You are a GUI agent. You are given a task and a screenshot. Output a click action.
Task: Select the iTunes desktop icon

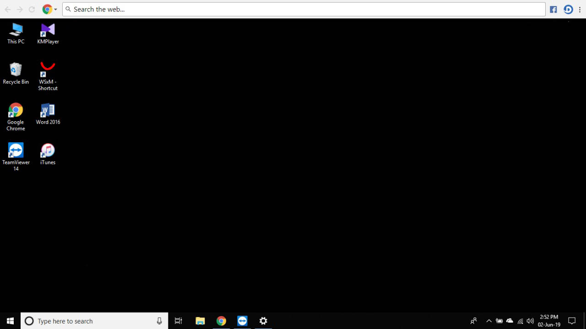tap(48, 154)
